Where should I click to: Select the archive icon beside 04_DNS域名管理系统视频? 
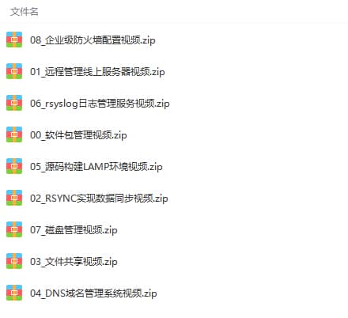coord(14,293)
